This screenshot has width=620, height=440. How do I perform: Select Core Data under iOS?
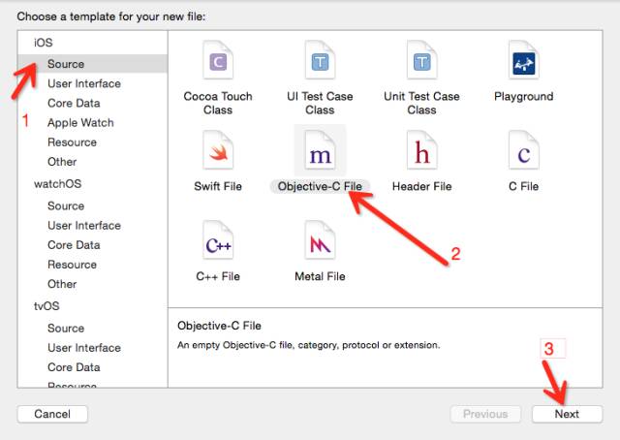click(x=74, y=103)
